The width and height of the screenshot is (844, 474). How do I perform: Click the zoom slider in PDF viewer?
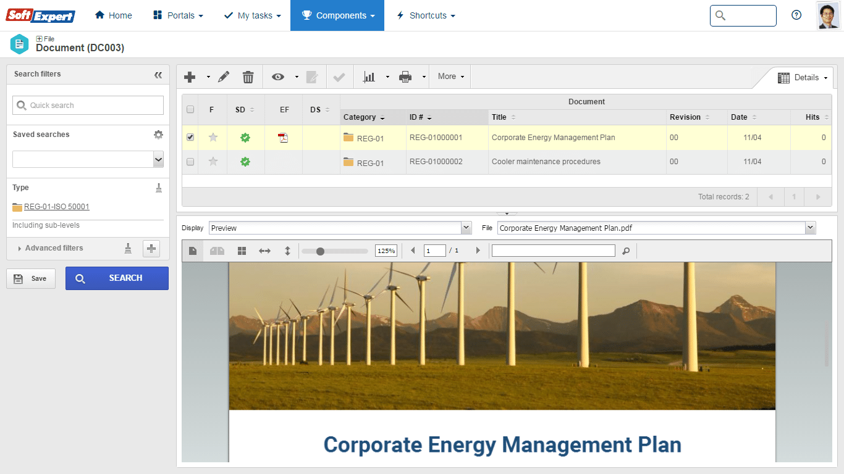click(x=334, y=251)
